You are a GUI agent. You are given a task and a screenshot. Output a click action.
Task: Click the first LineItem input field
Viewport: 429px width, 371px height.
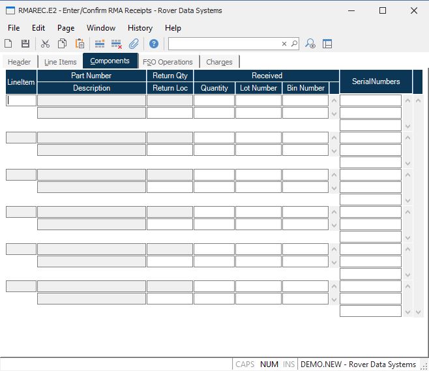pos(22,100)
